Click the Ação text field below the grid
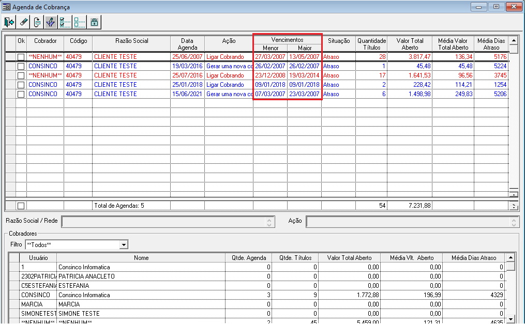 coord(413,222)
